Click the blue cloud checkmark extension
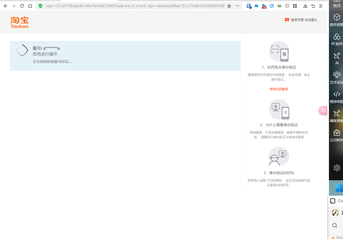 pyautogui.click(x=257, y=6)
